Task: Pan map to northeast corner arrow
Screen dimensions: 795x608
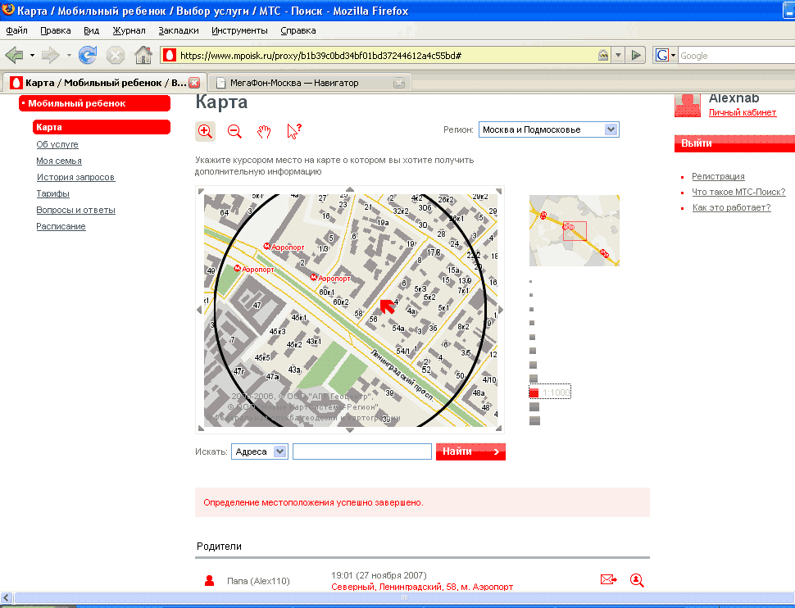Action: (x=499, y=191)
